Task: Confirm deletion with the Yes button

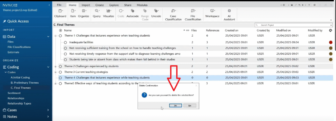Action: coord(176,106)
